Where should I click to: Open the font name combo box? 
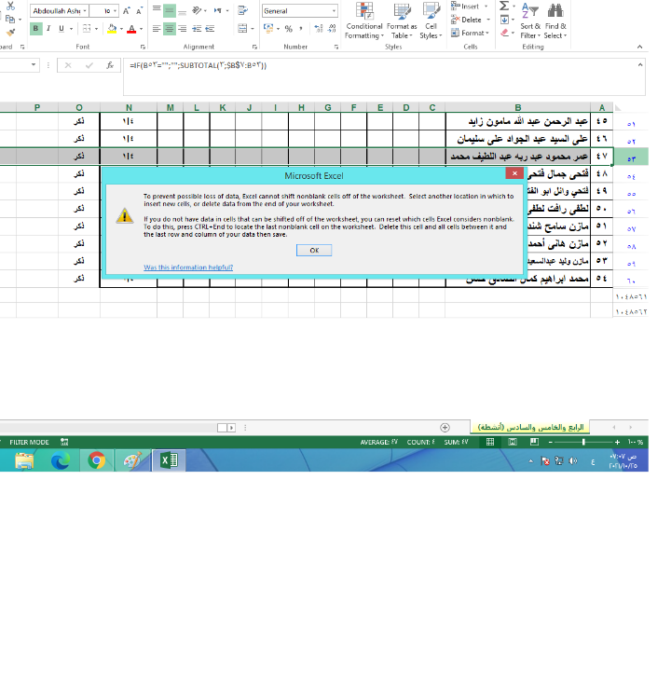coord(60,10)
